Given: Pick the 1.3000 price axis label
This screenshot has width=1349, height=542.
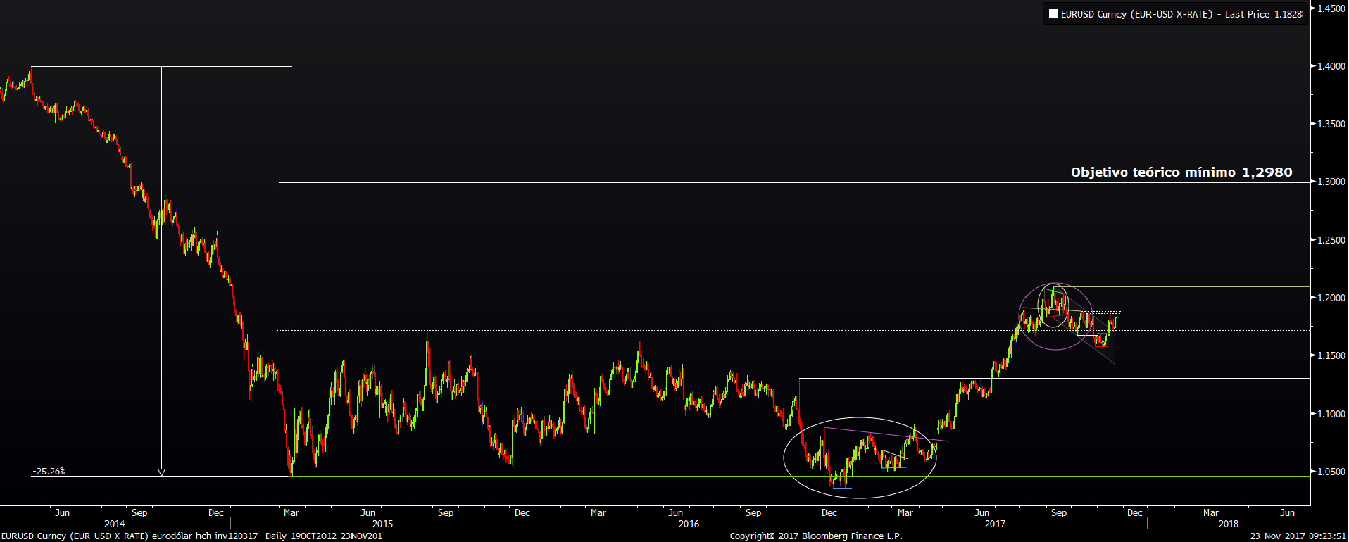Looking at the screenshot, I should [1331, 182].
